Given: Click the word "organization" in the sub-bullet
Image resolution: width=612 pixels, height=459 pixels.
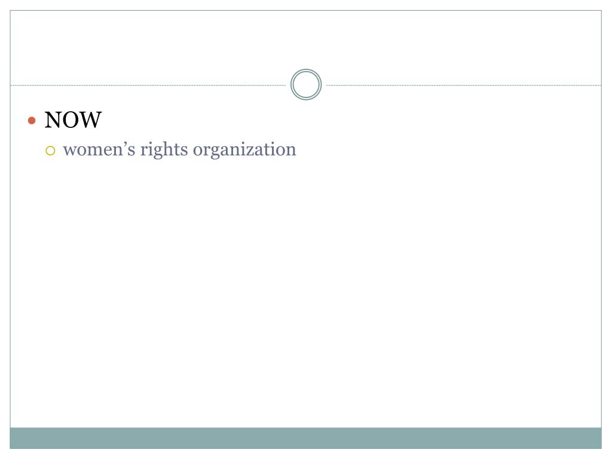Looking at the screenshot, I should 244,151.
